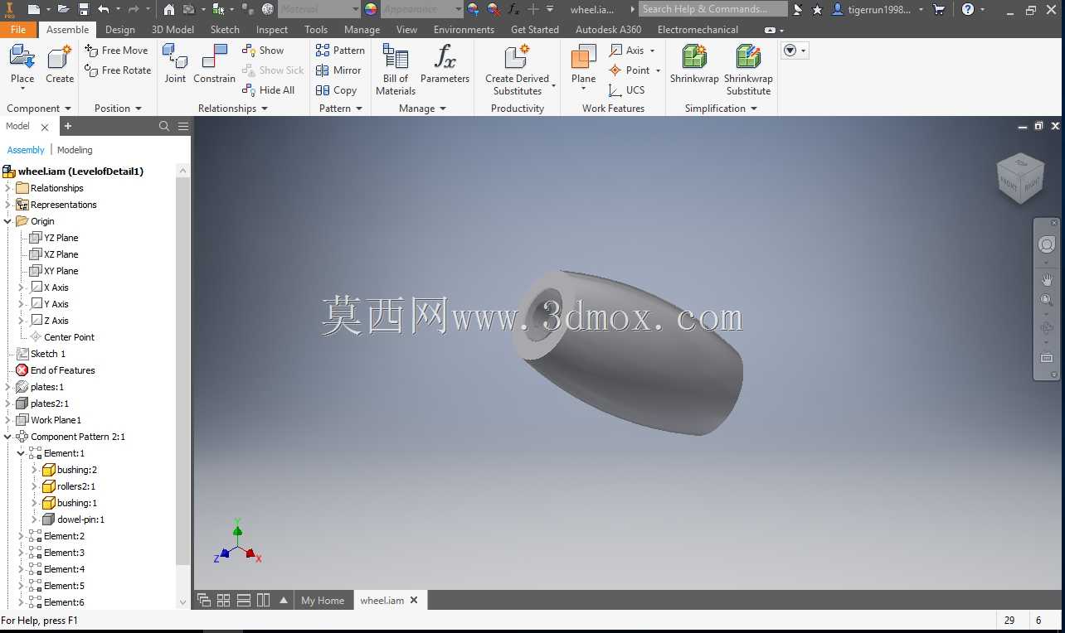Click the appearance color wheel icon
This screenshot has width=1065, height=633.
click(x=371, y=9)
